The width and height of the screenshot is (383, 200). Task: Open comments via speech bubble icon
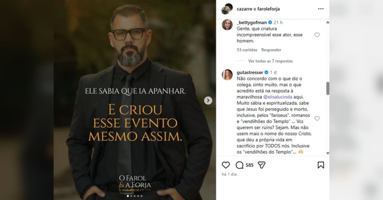pyautogui.click(x=239, y=165)
